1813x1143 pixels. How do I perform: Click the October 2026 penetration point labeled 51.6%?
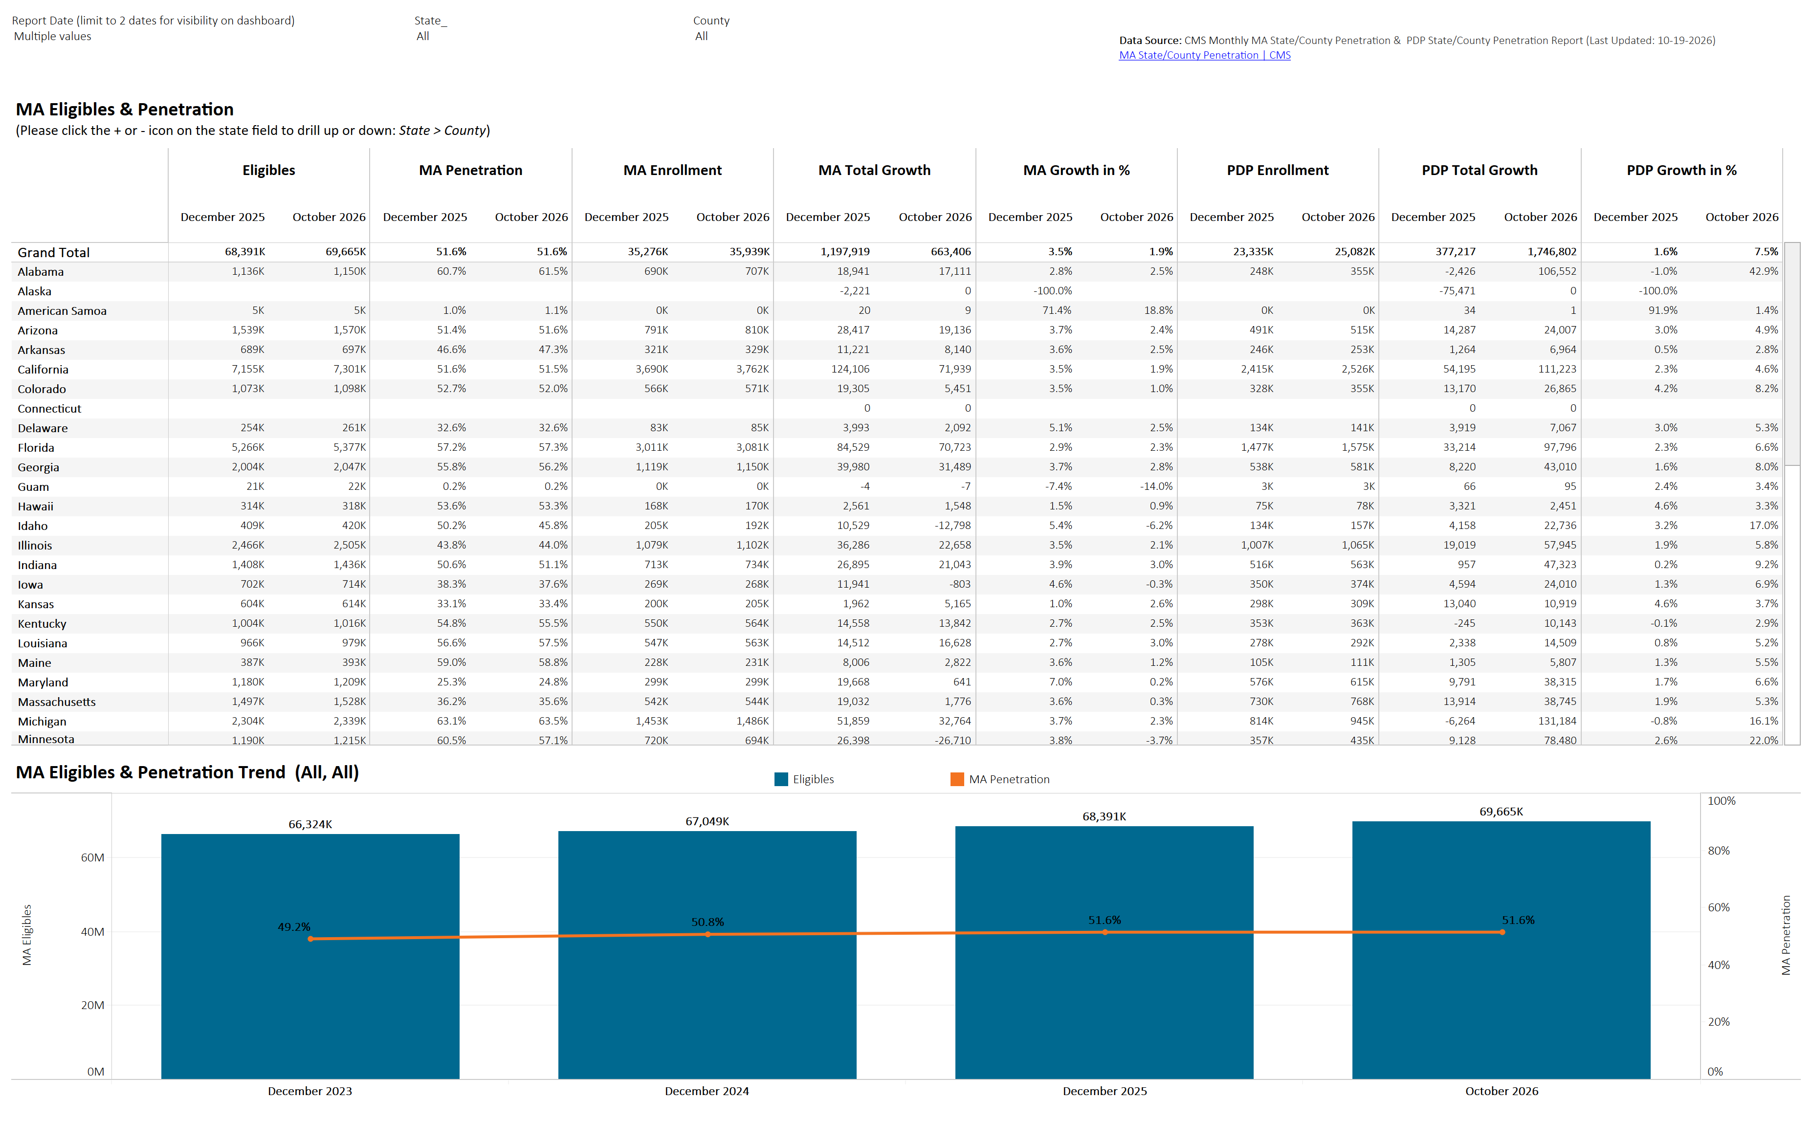coord(1502,932)
